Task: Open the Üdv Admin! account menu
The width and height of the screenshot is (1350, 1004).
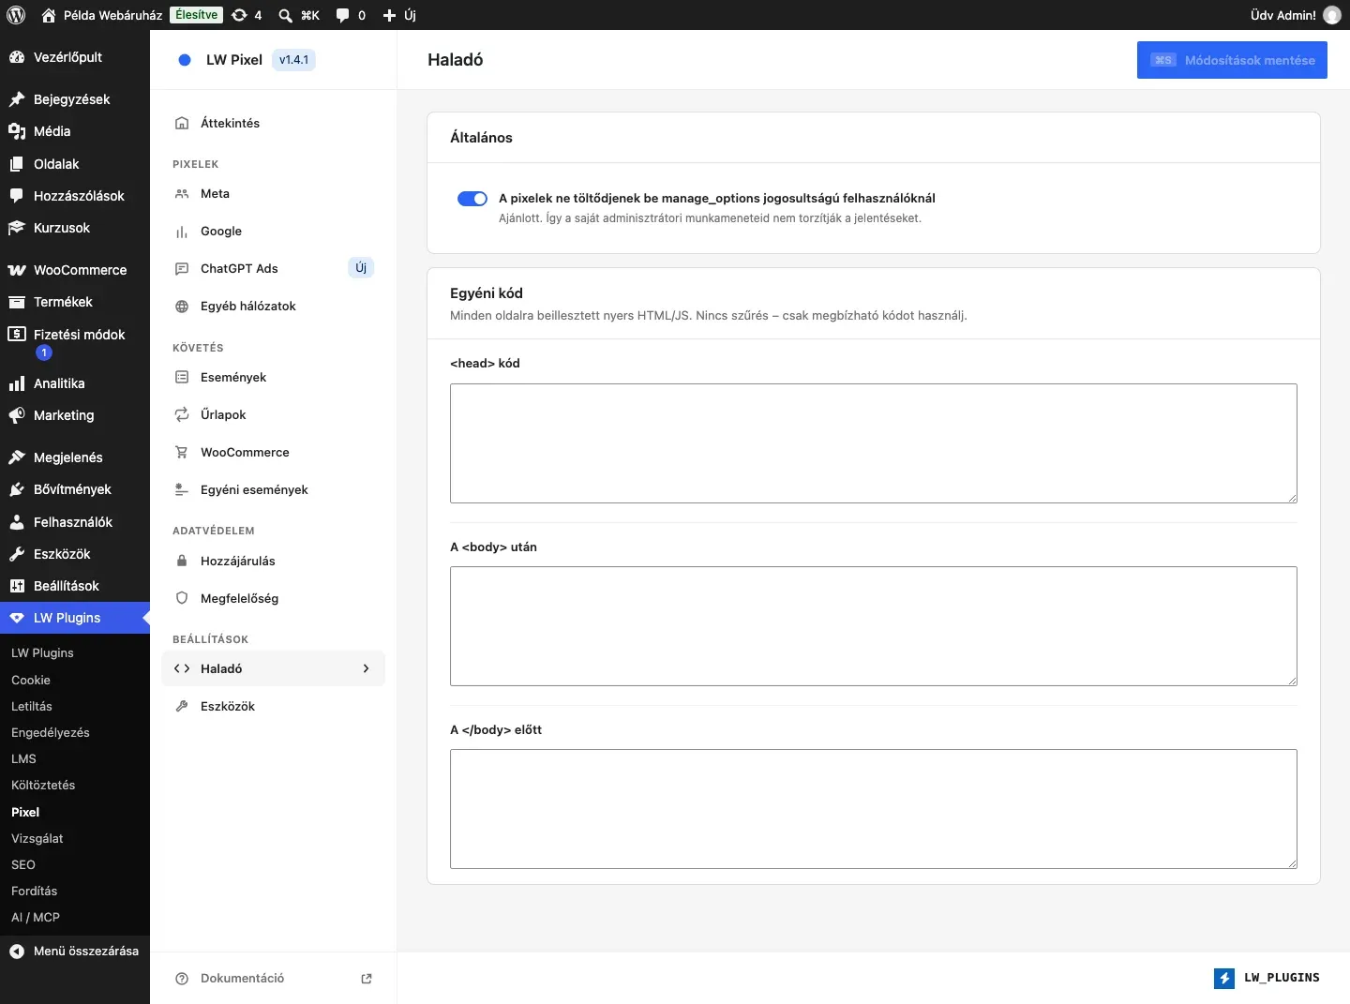Action: pos(1296,15)
